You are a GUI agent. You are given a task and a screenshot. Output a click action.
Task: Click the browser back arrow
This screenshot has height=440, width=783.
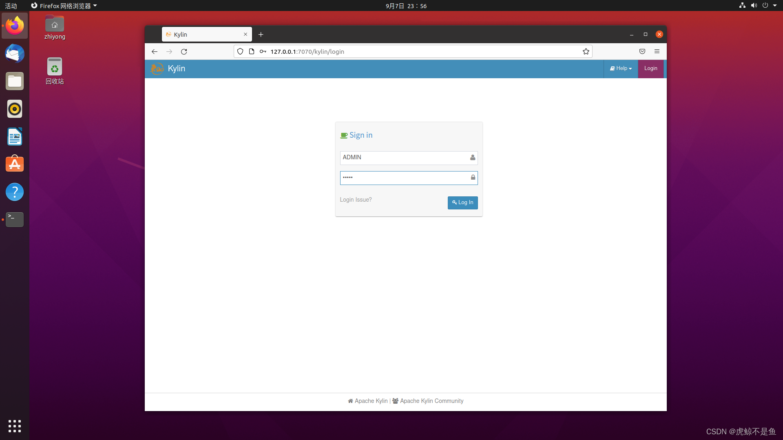click(x=154, y=52)
